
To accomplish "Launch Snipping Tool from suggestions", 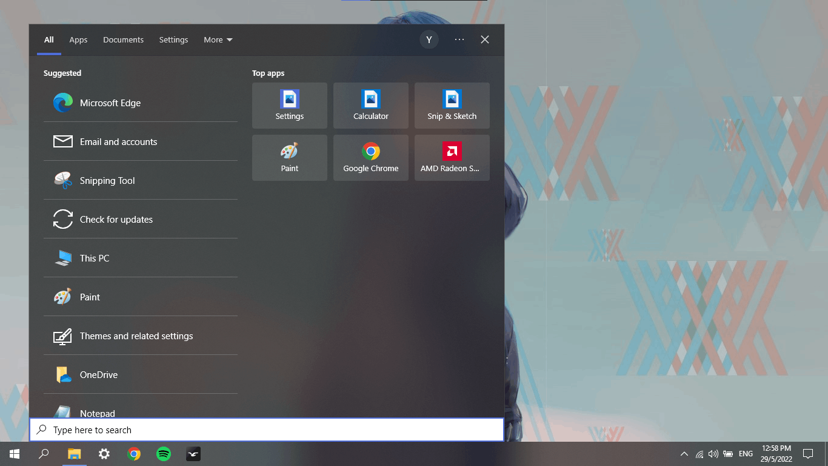I will tap(141, 180).
